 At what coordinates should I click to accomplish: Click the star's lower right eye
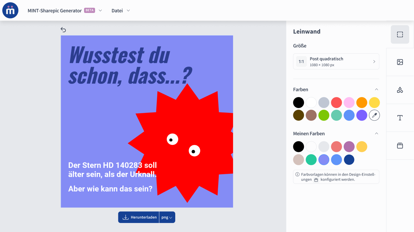(195, 151)
